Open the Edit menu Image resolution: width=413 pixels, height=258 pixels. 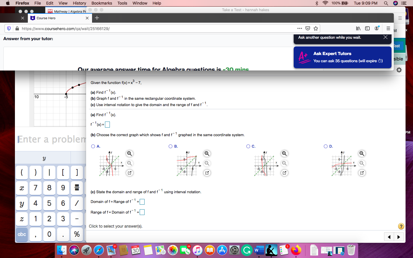coord(50,3)
